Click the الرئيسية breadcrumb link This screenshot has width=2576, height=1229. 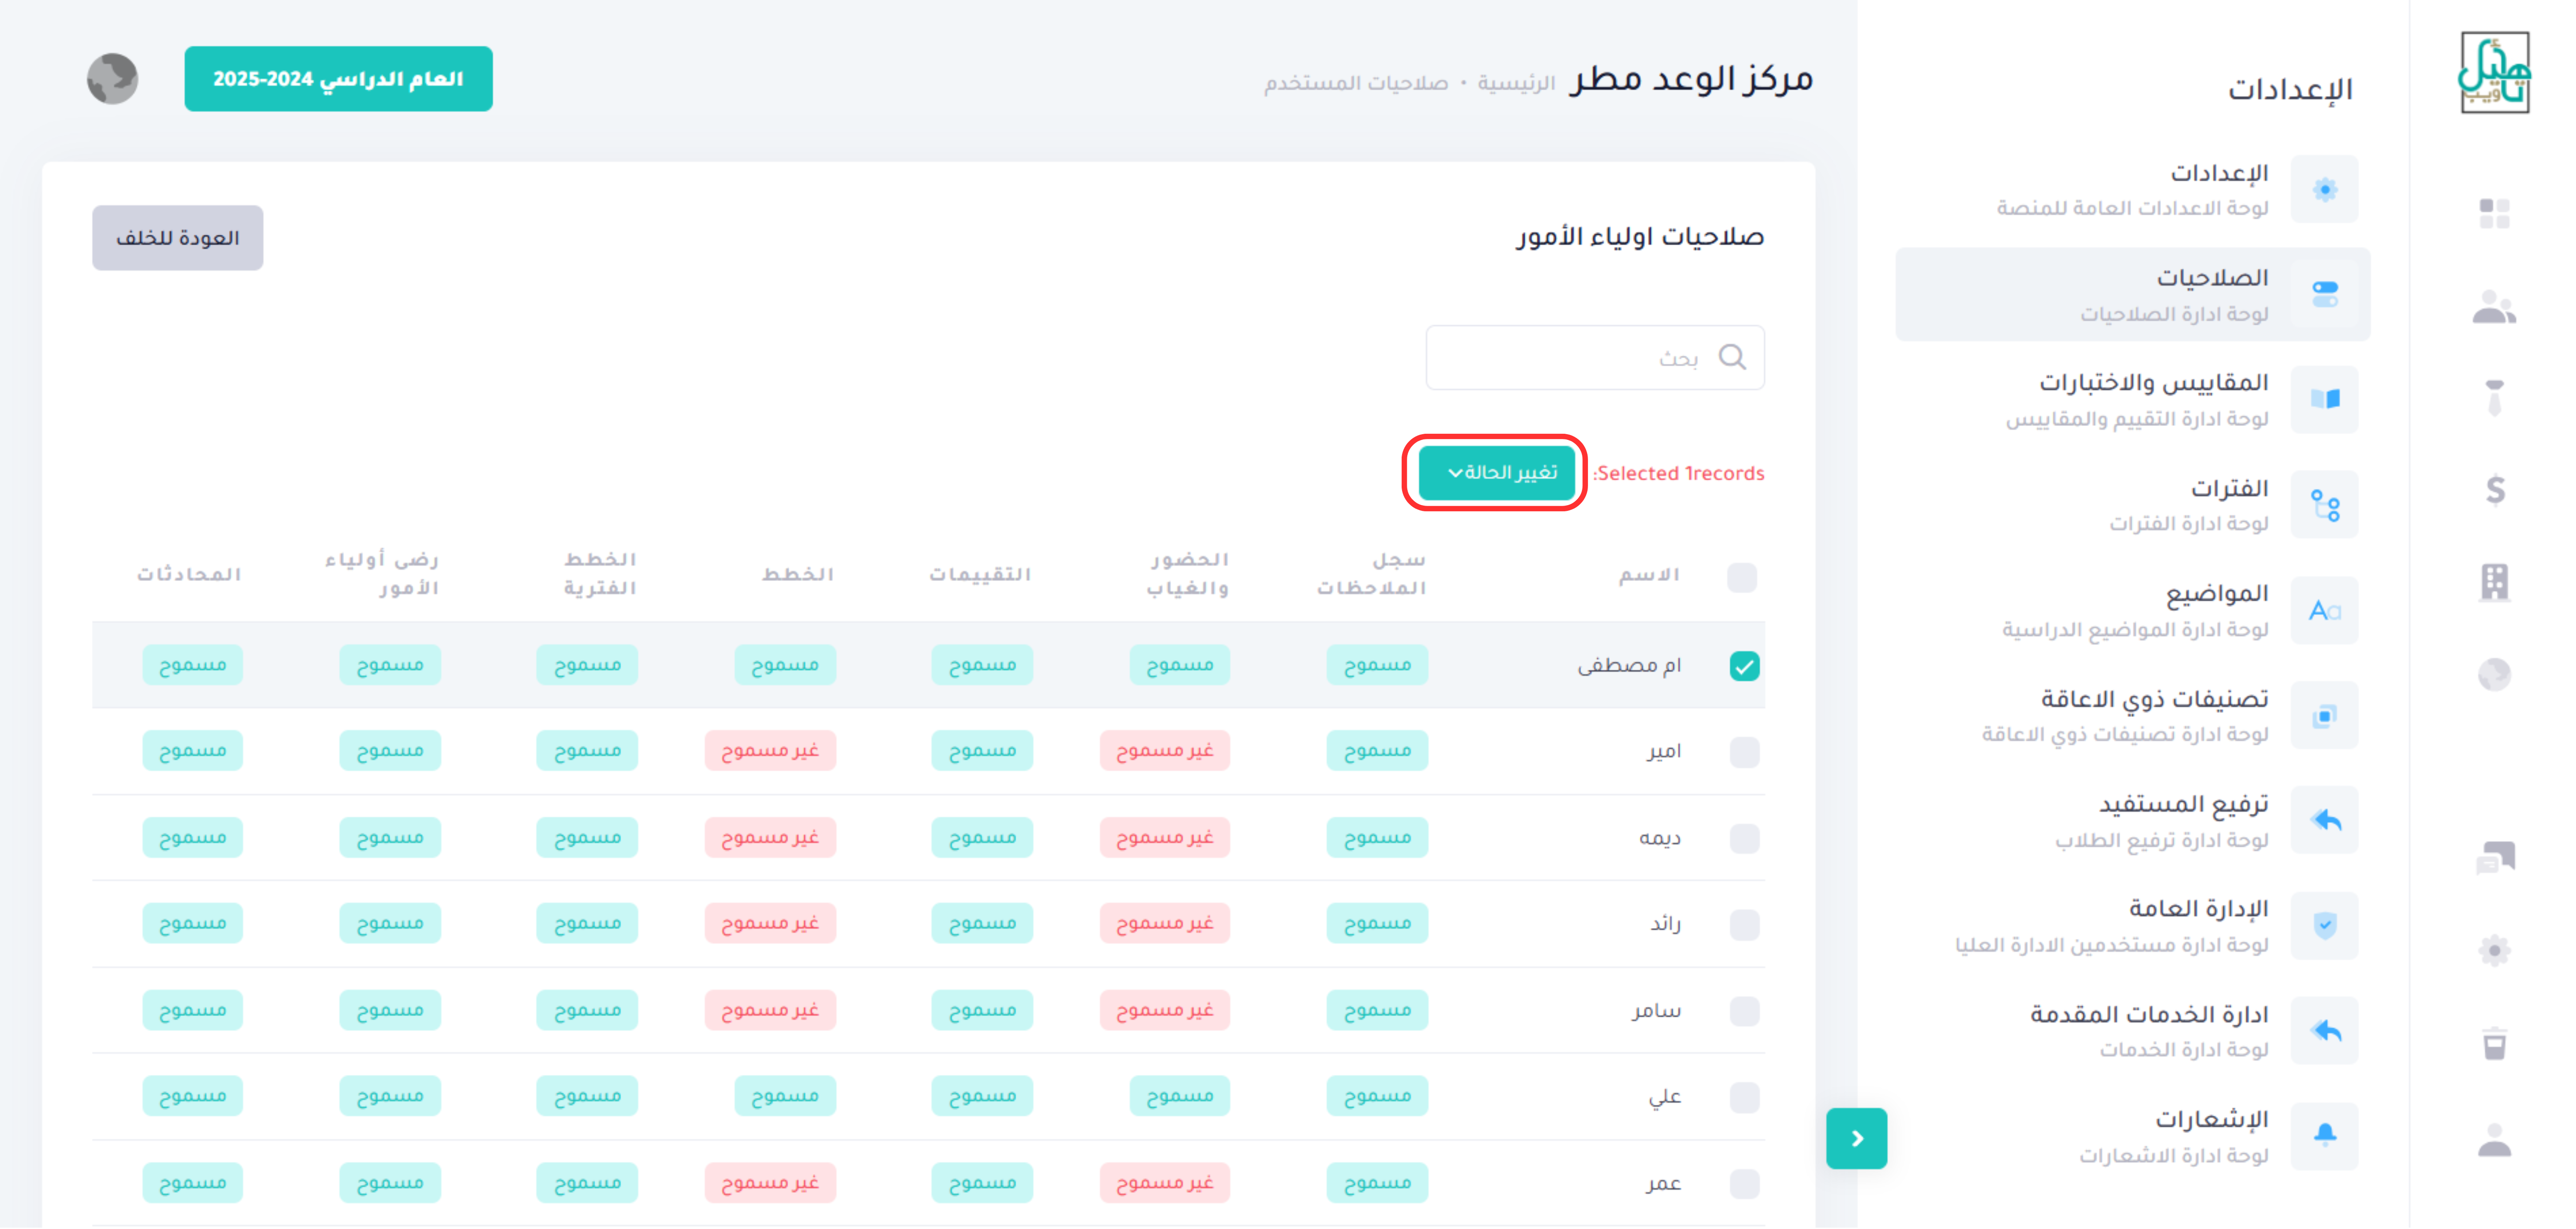click(x=1516, y=83)
